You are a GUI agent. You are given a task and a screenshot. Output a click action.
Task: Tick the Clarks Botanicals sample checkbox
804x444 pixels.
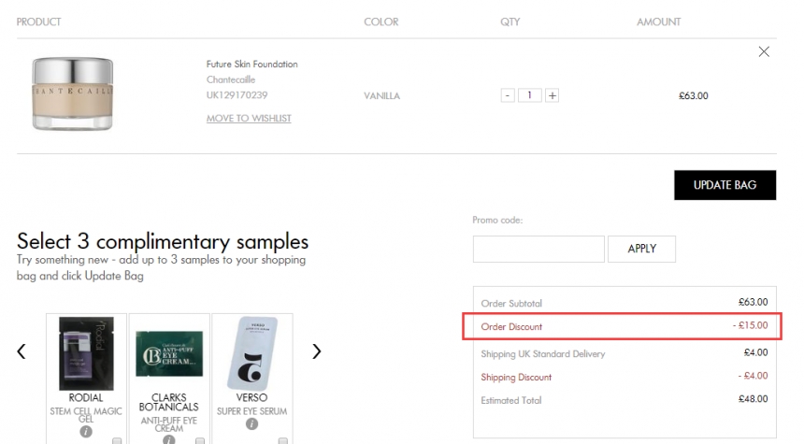tap(200, 440)
